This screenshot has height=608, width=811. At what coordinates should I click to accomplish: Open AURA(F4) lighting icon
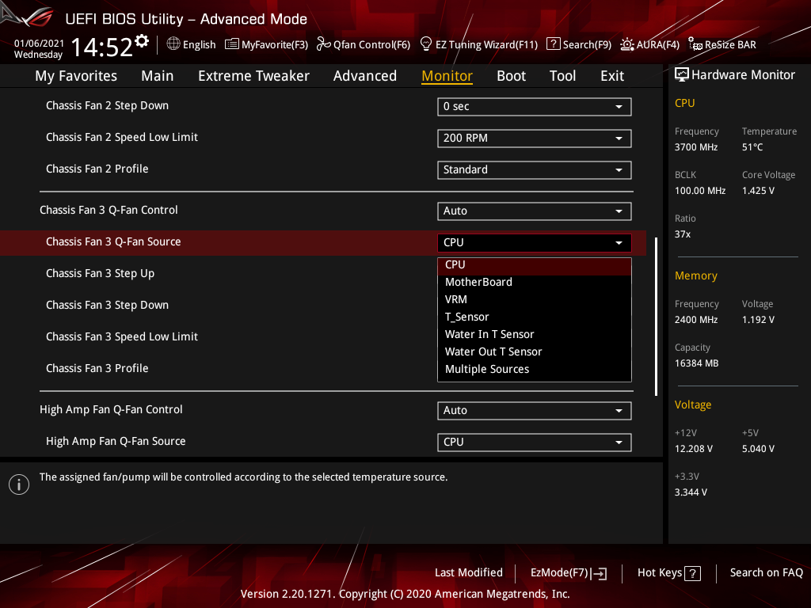627,44
